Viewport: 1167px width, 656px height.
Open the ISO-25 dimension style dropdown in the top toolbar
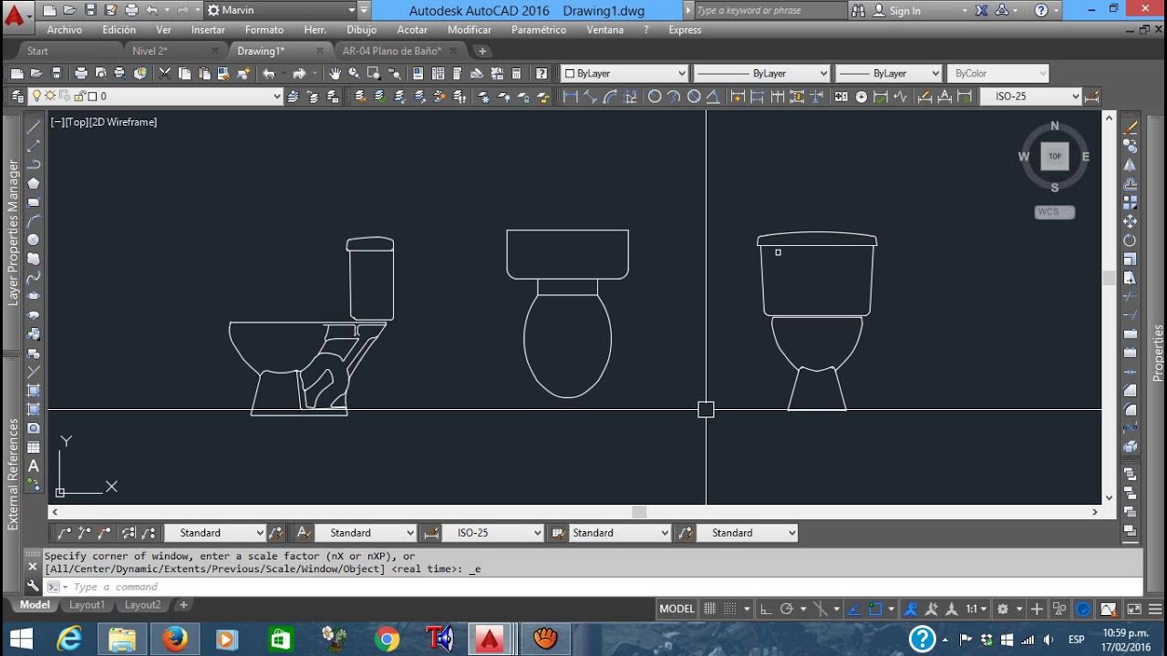[1031, 97]
